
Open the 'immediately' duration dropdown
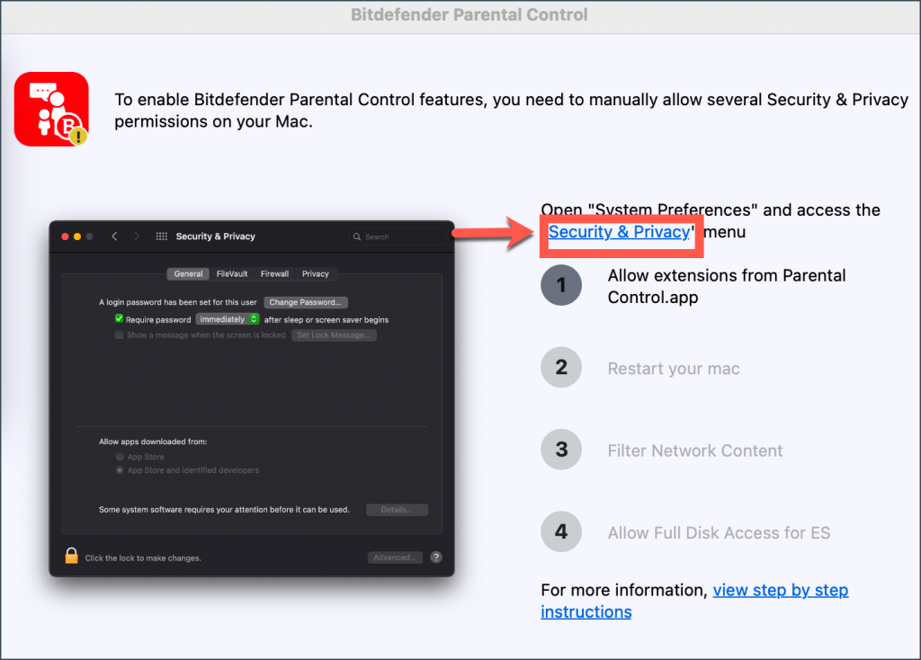click(227, 318)
